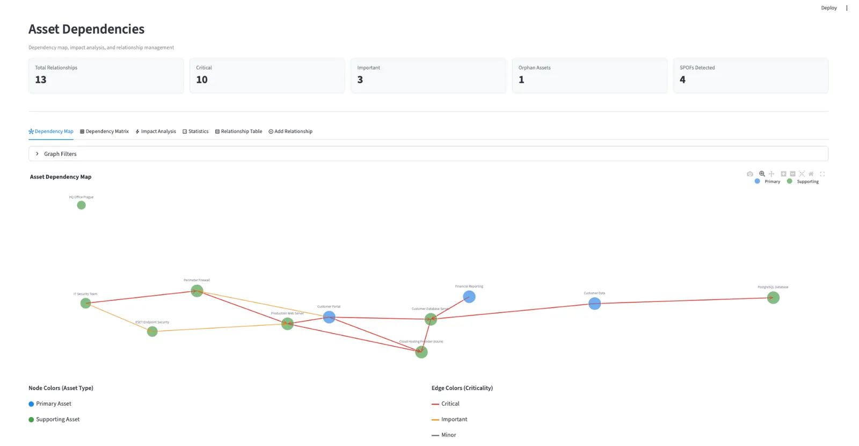
Task: Click the Deploy button
Action: (828, 8)
